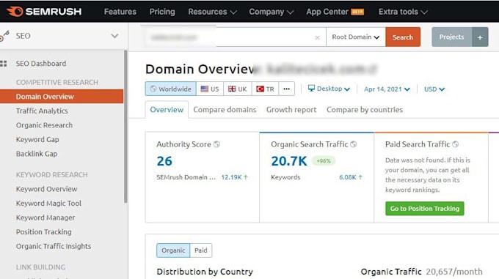
Task: Open the Pricing page
Action: [162, 12]
